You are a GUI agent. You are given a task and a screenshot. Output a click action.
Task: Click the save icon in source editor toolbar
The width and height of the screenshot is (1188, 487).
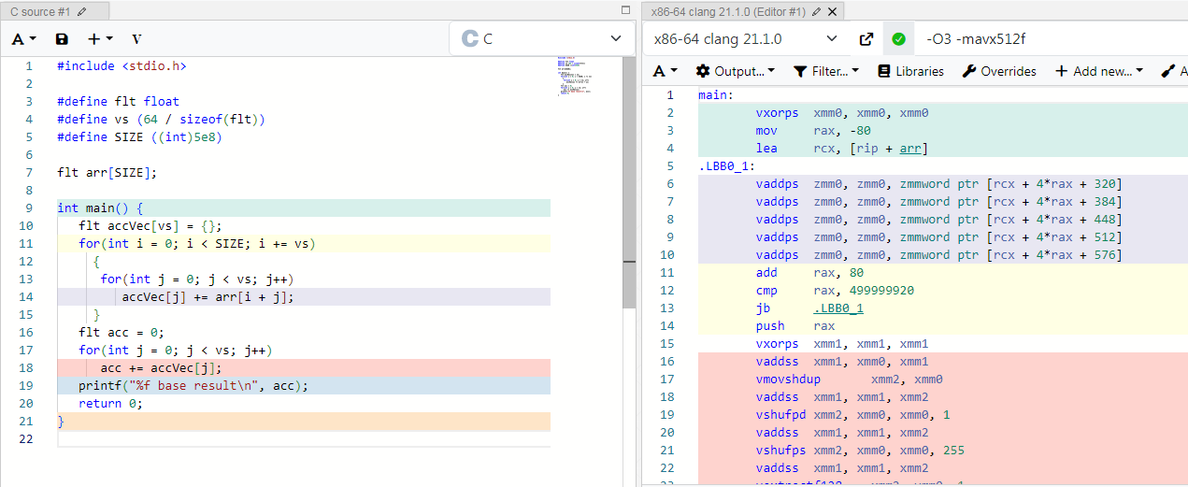[62, 39]
